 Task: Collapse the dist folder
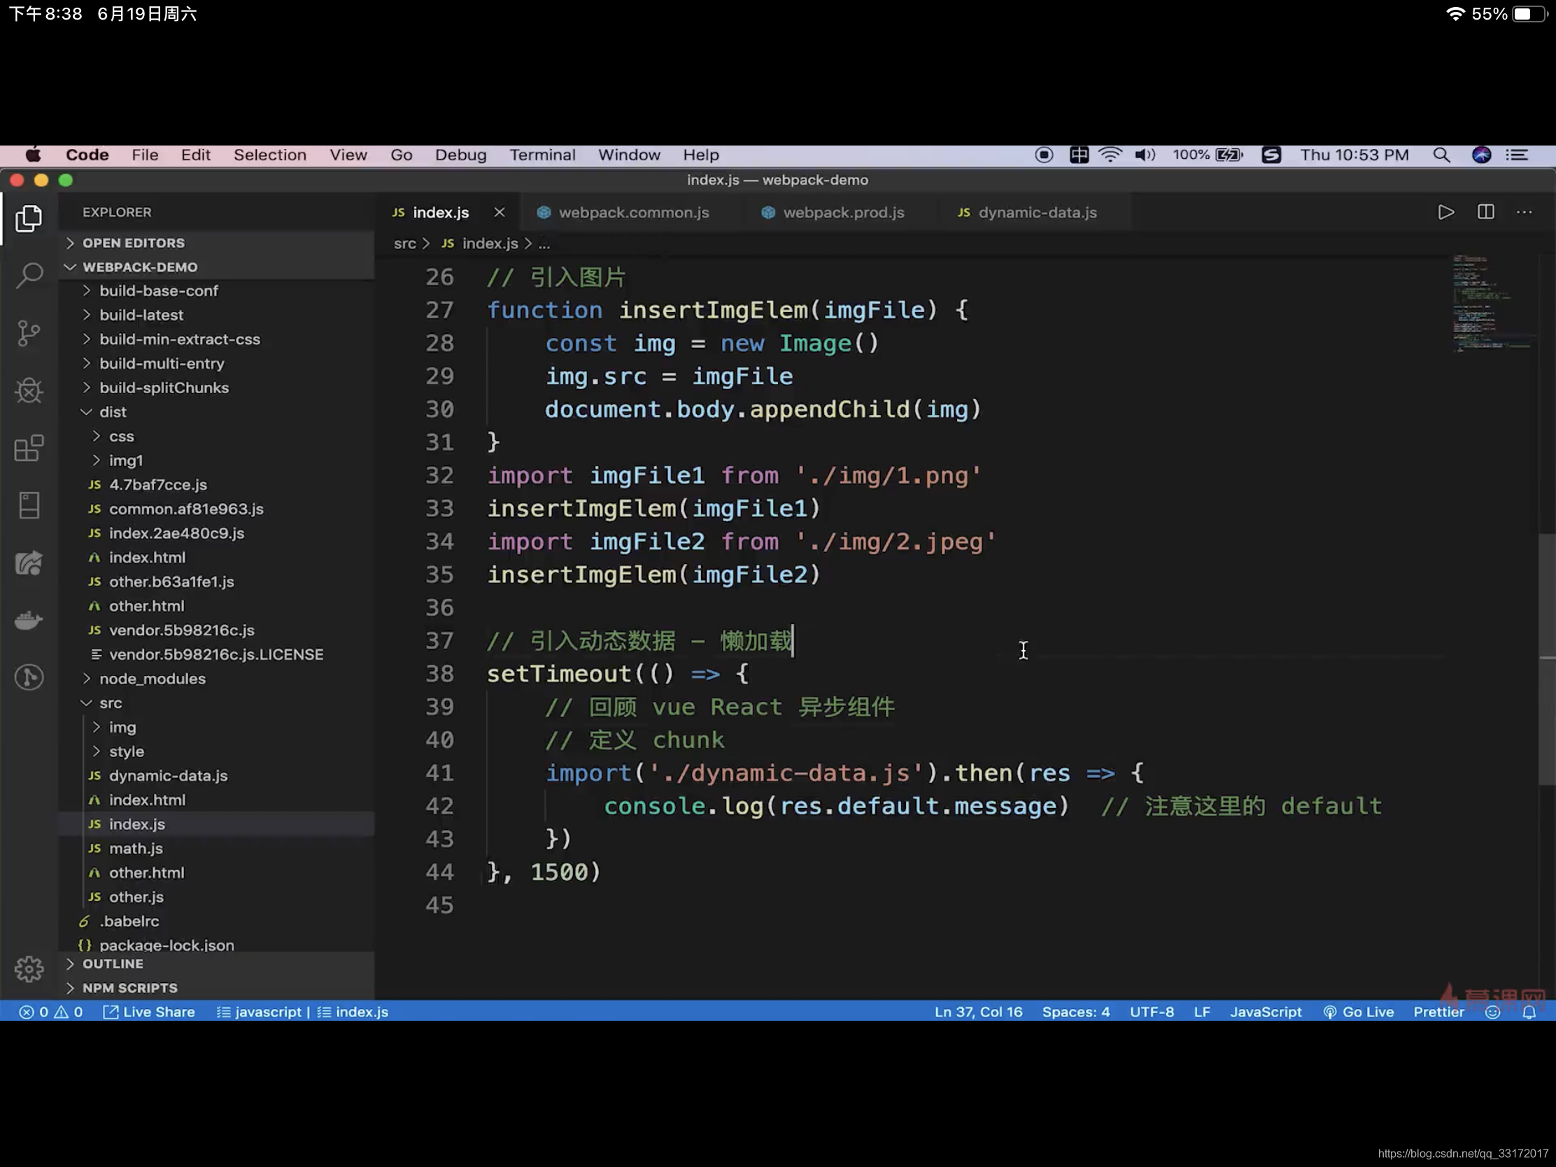(113, 412)
